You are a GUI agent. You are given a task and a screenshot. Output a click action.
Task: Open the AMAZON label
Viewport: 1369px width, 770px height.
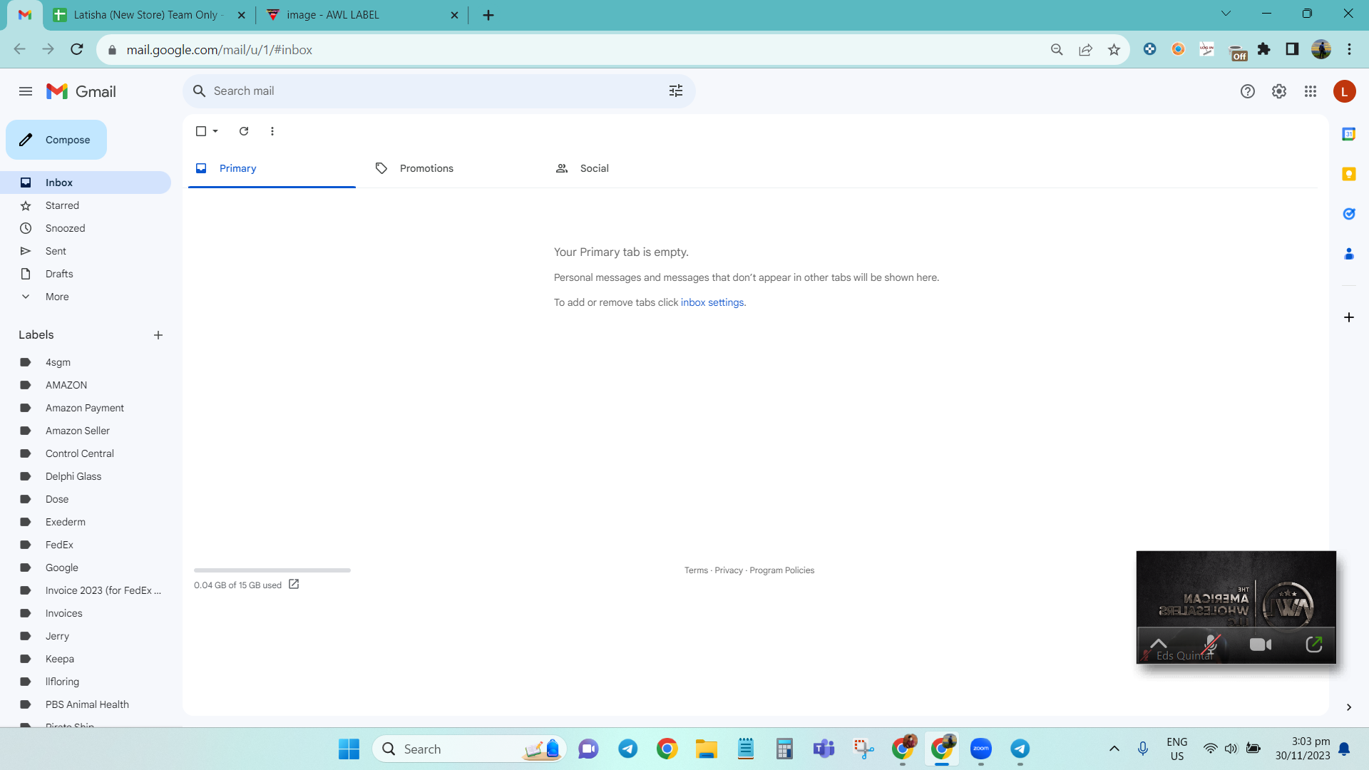86,385
